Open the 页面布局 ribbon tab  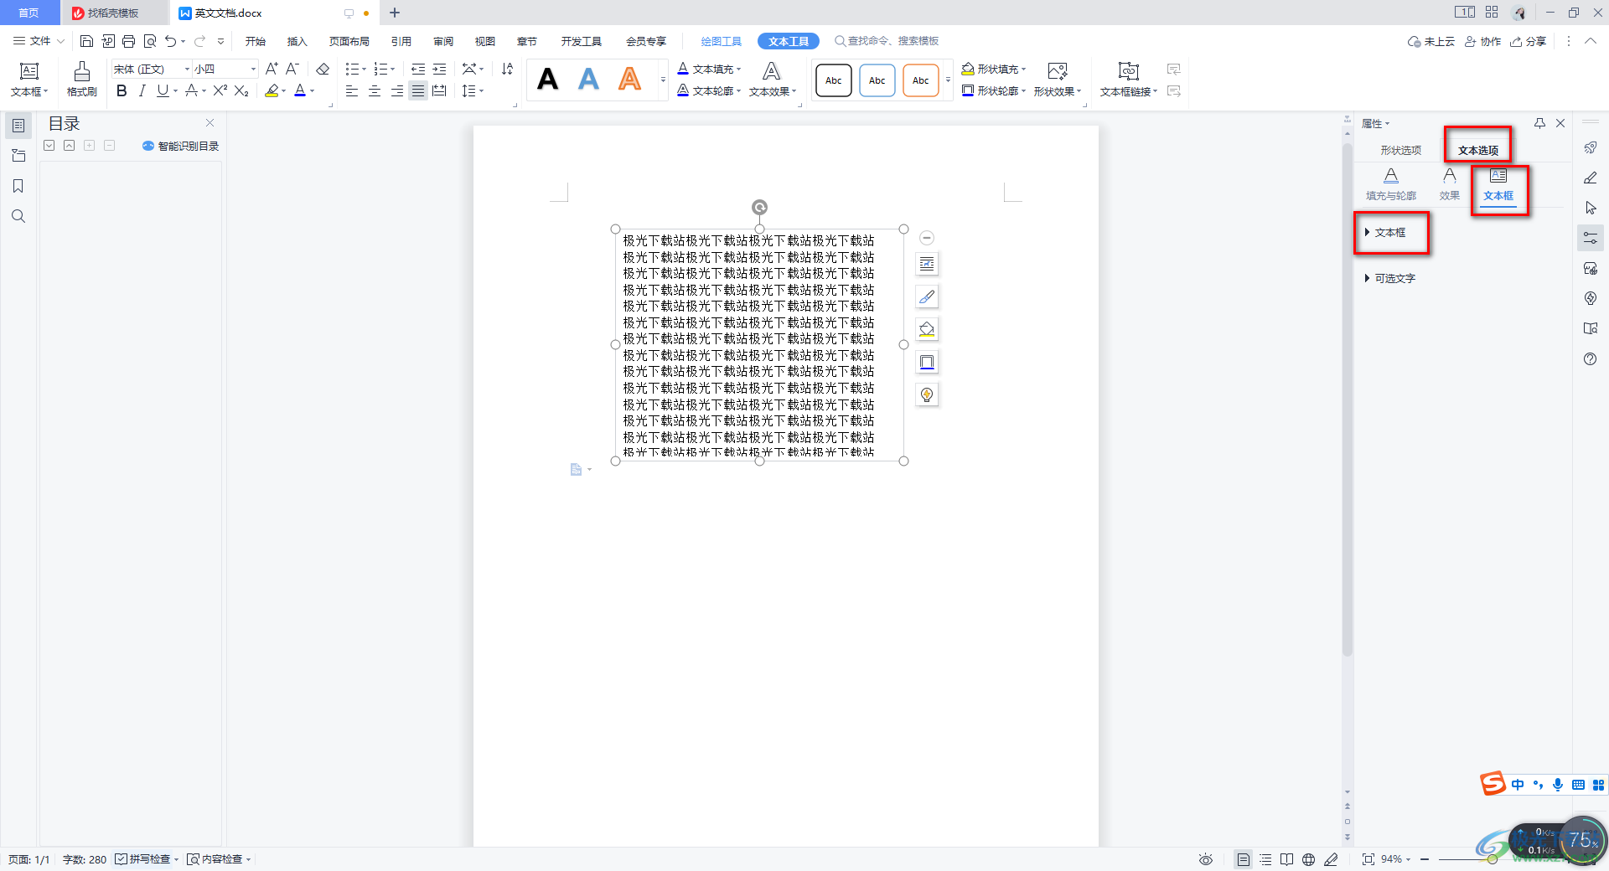pyautogui.click(x=349, y=41)
